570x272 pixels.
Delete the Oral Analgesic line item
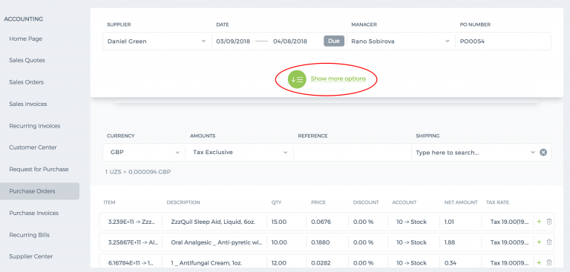549,242
